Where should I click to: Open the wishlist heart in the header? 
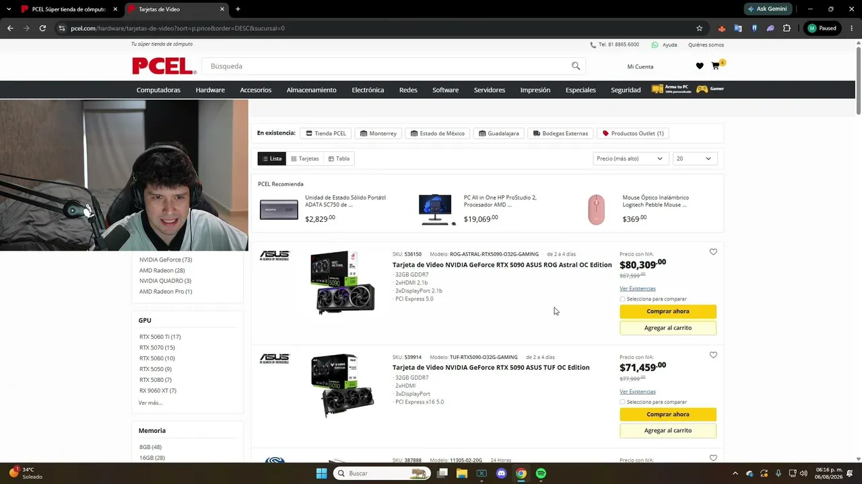pyautogui.click(x=700, y=66)
